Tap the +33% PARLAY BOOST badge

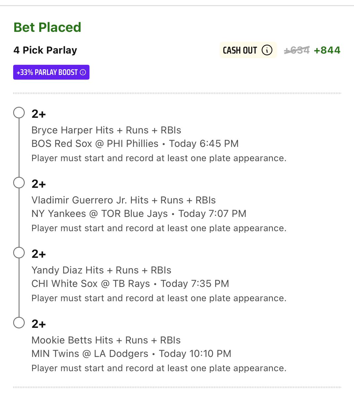(51, 72)
